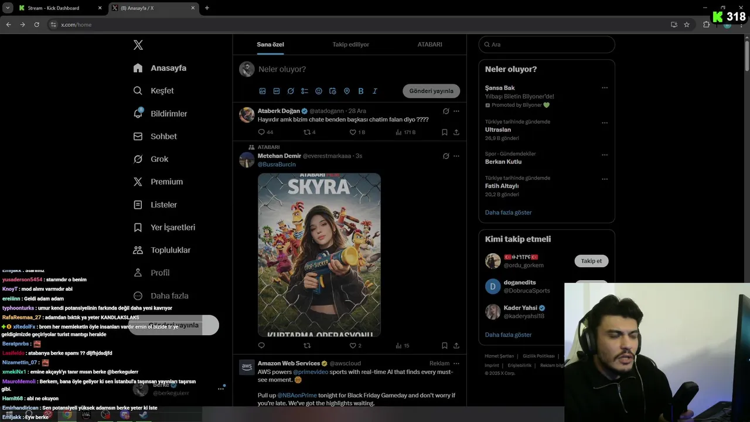Click the Gönderi yayınla button in composer
750x422 pixels.
pos(431,91)
